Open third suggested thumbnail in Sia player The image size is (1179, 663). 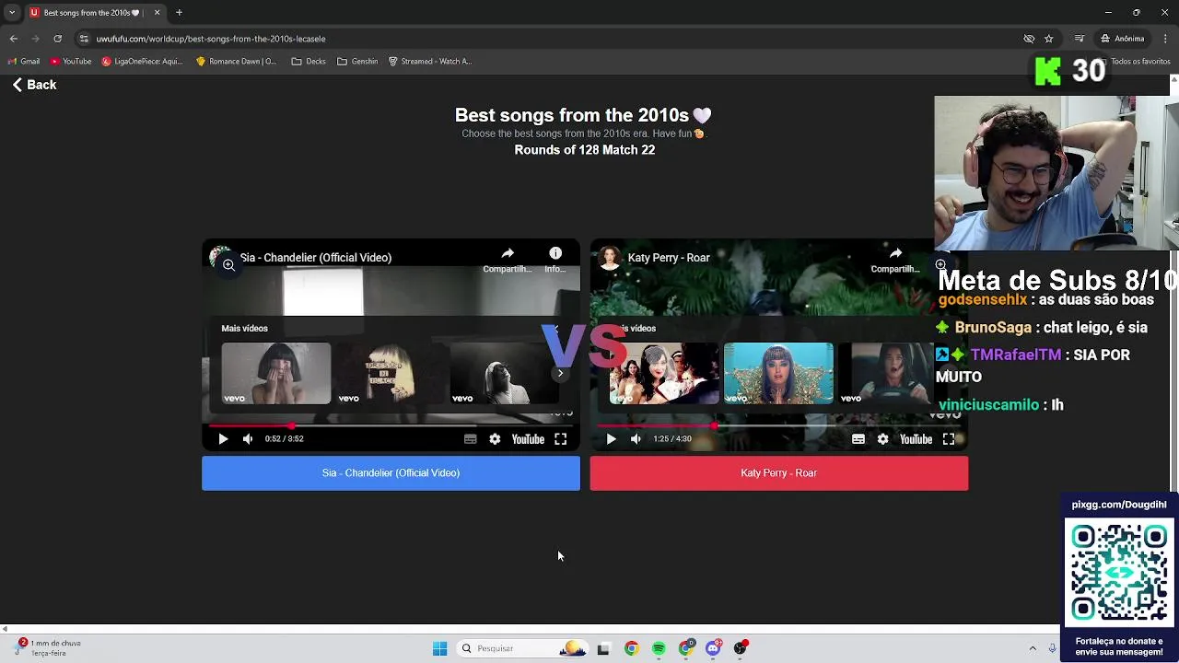pos(503,373)
